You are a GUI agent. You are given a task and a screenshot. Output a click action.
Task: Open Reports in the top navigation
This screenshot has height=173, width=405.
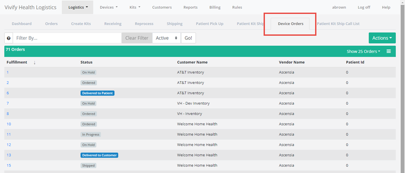coord(191,7)
